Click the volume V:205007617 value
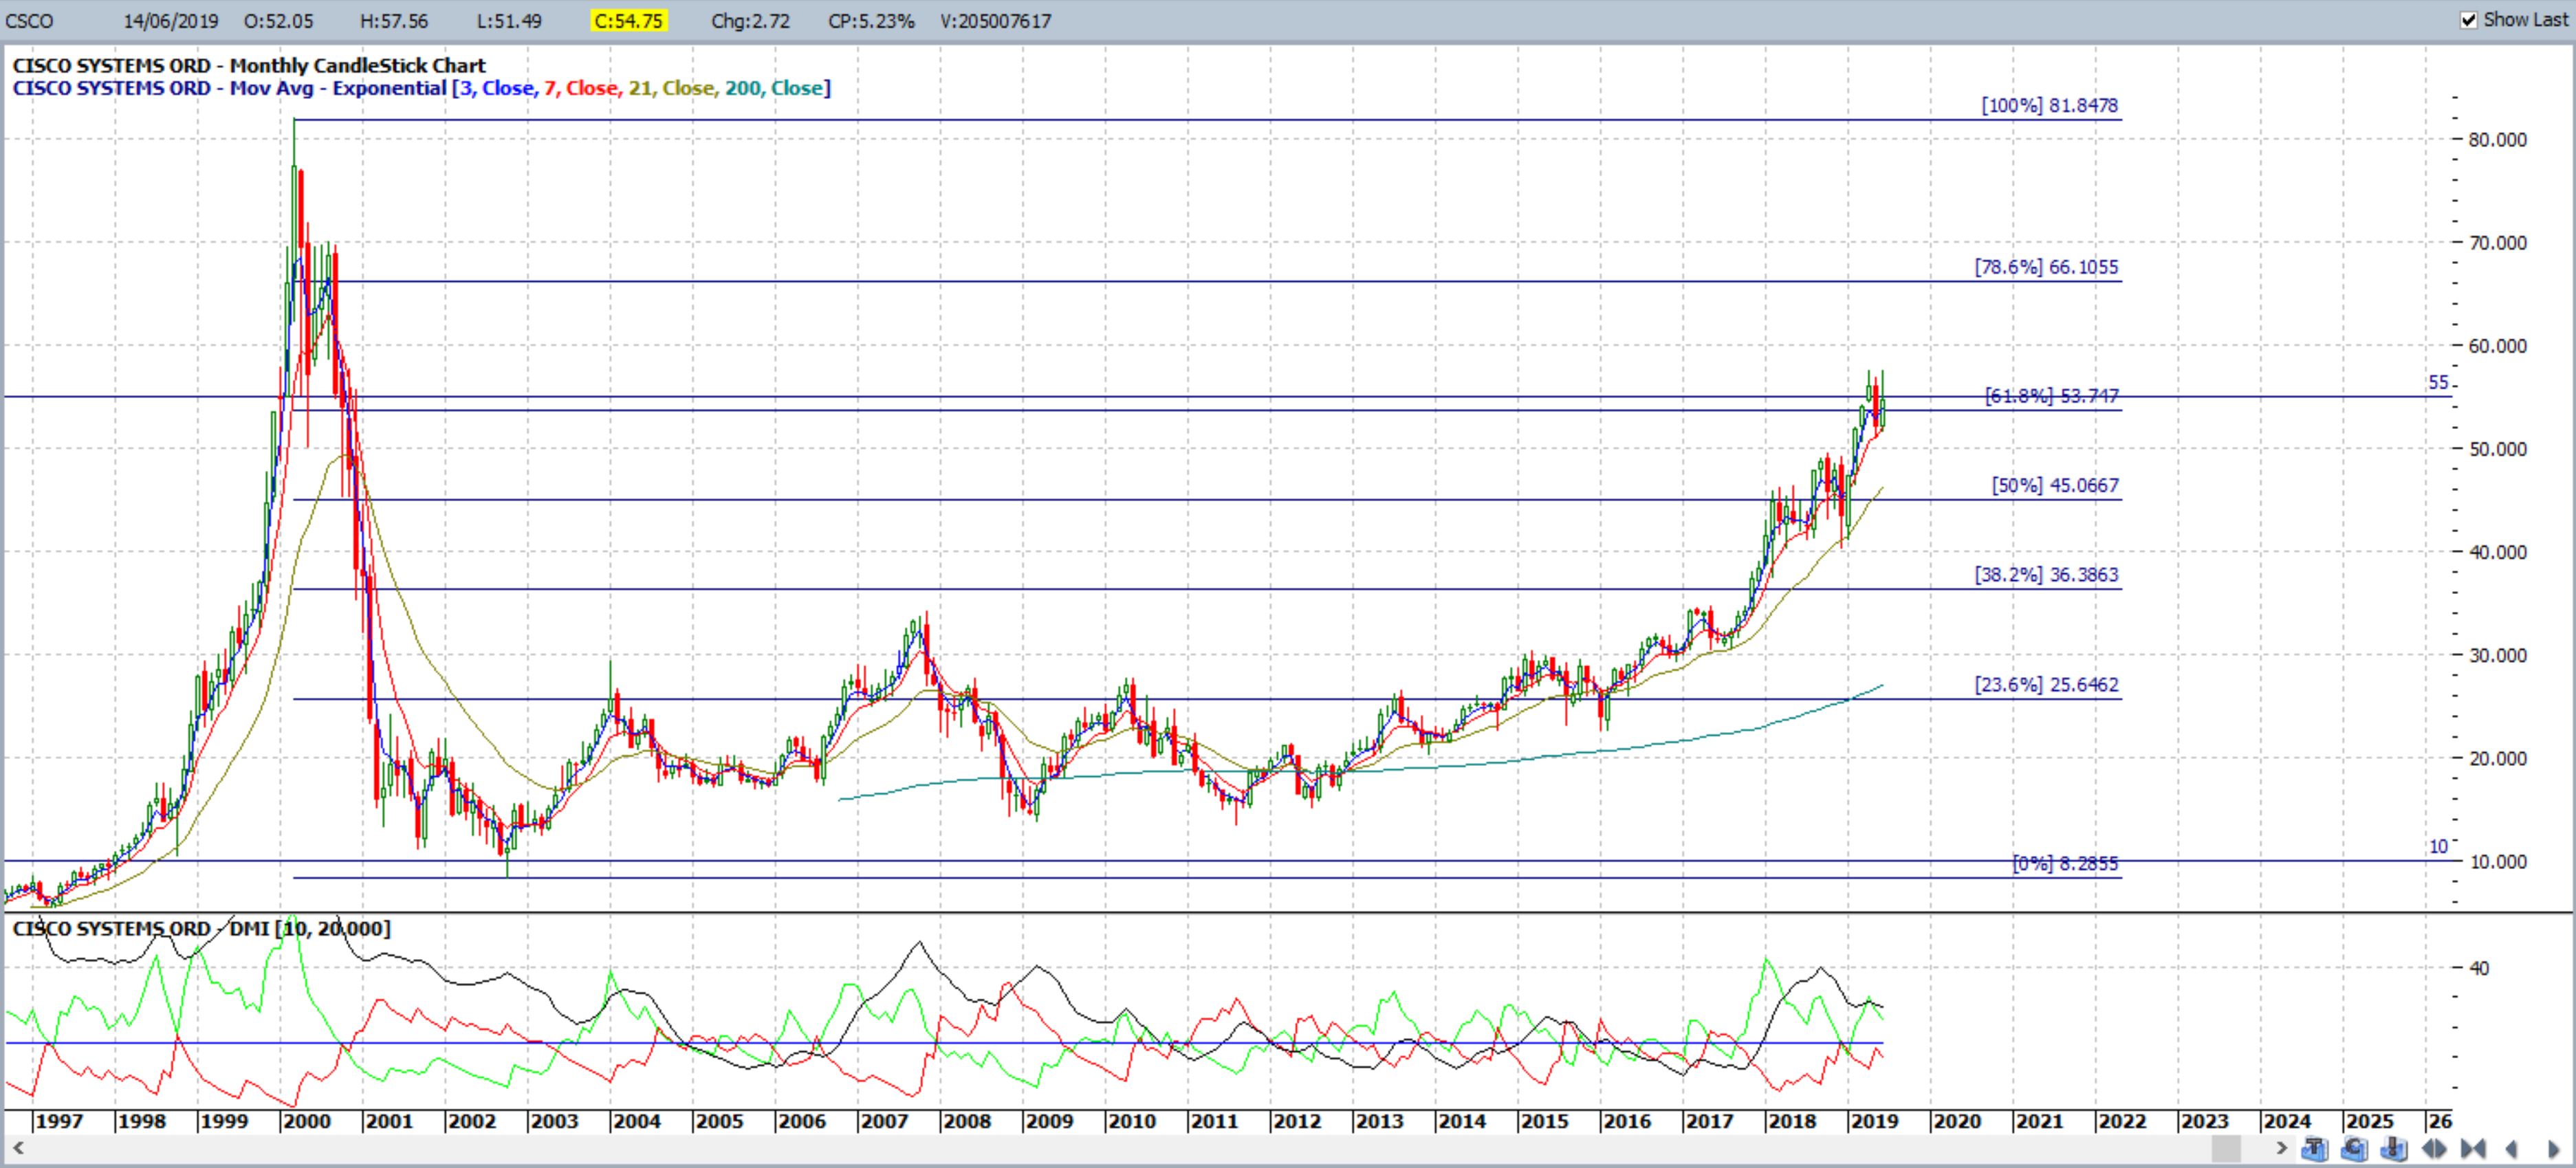This screenshot has height=1168, width=2576. (x=995, y=21)
